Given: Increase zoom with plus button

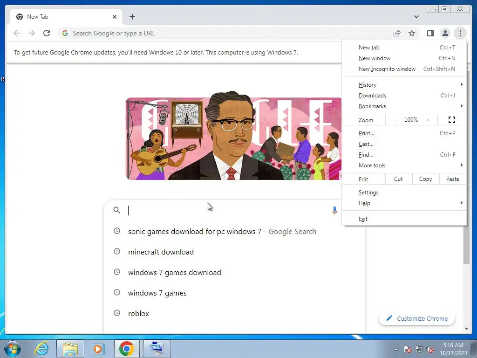Looking at the screenshot, I should pos(428,120).
